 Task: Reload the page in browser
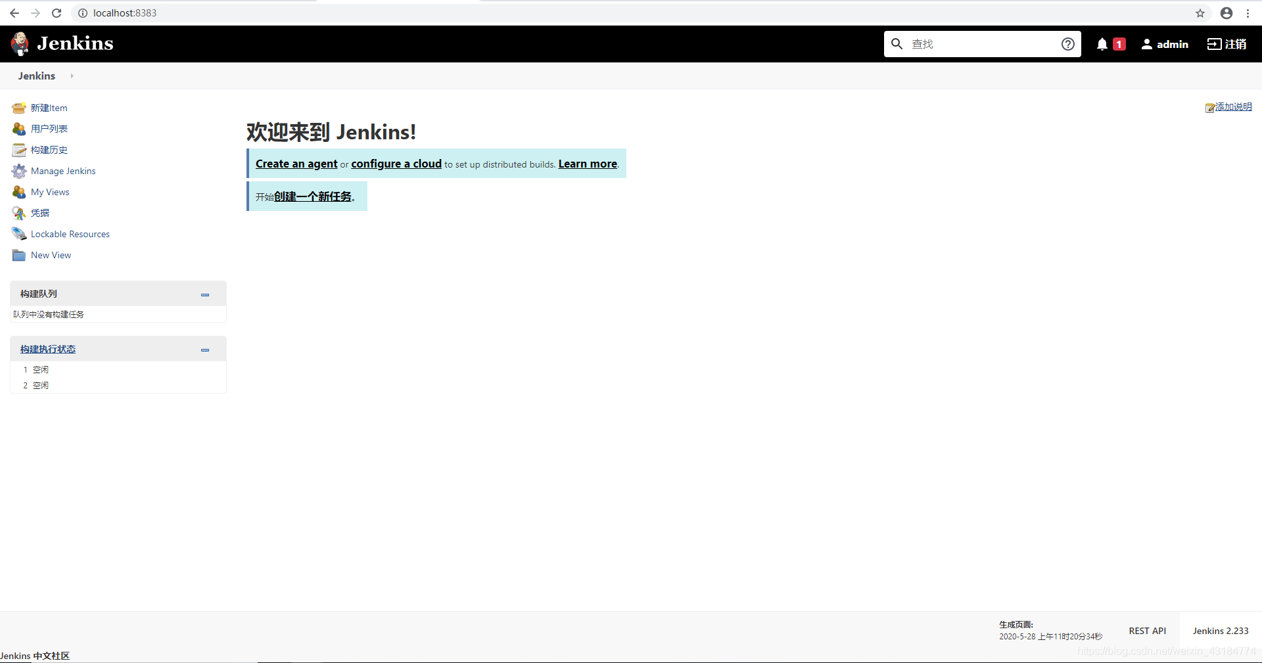[x=57, y=13]
